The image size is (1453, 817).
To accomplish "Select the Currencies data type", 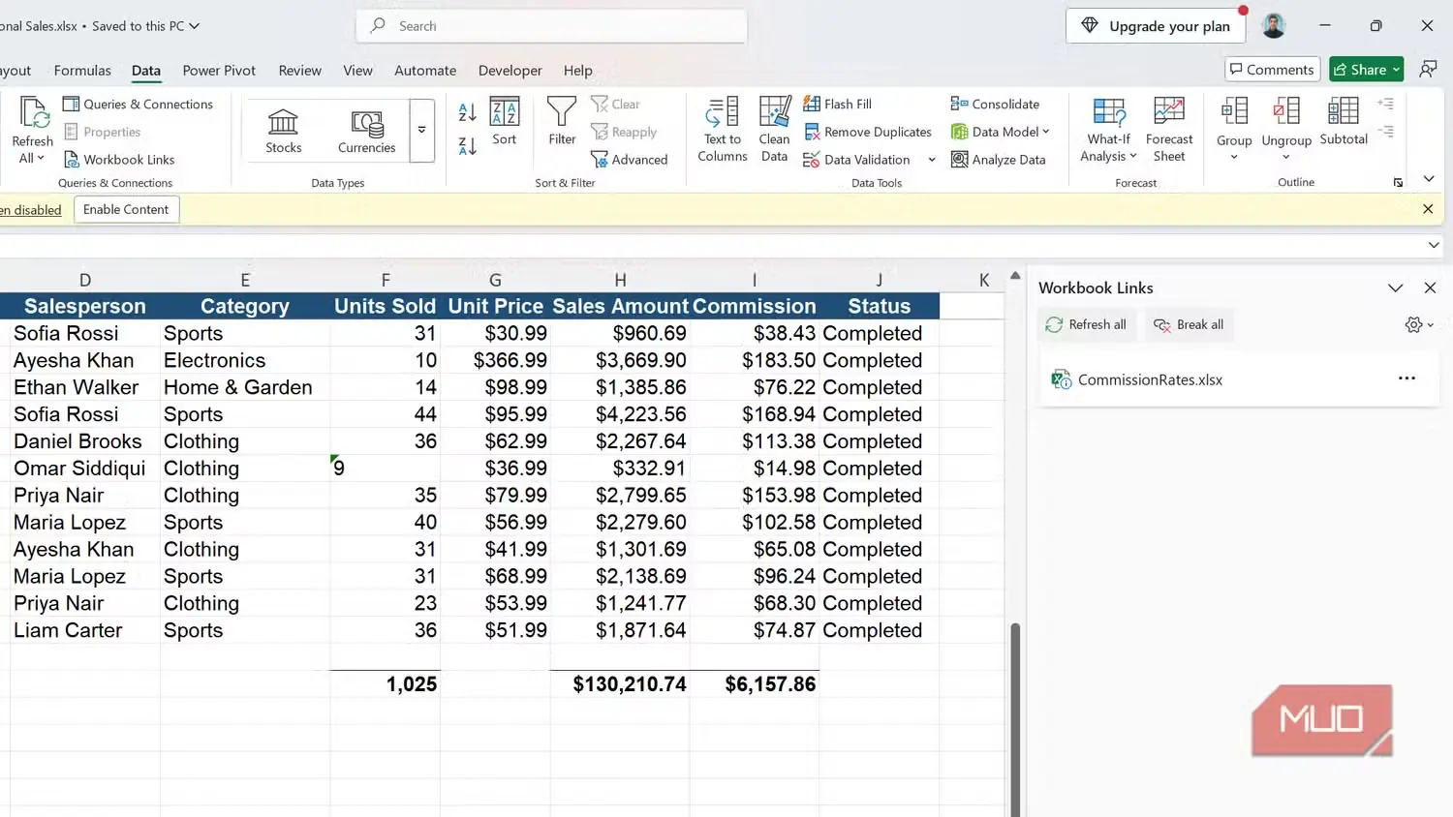I will (366, 131).
